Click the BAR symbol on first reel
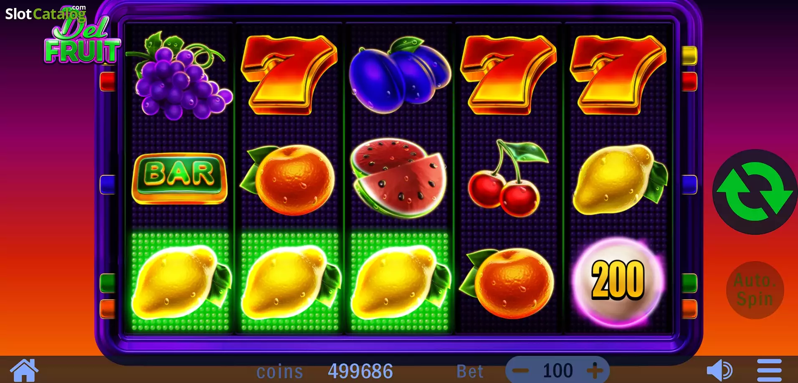Image resolution: width=798 pixels, height=383 pixels. pos(180,179)
